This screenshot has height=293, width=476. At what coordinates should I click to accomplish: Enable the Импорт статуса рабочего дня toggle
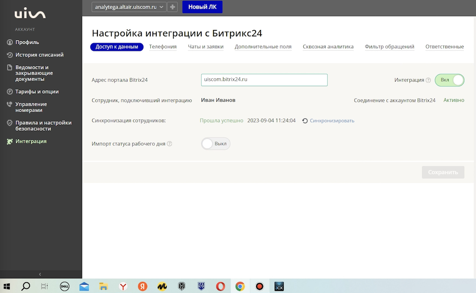point(216,144)
